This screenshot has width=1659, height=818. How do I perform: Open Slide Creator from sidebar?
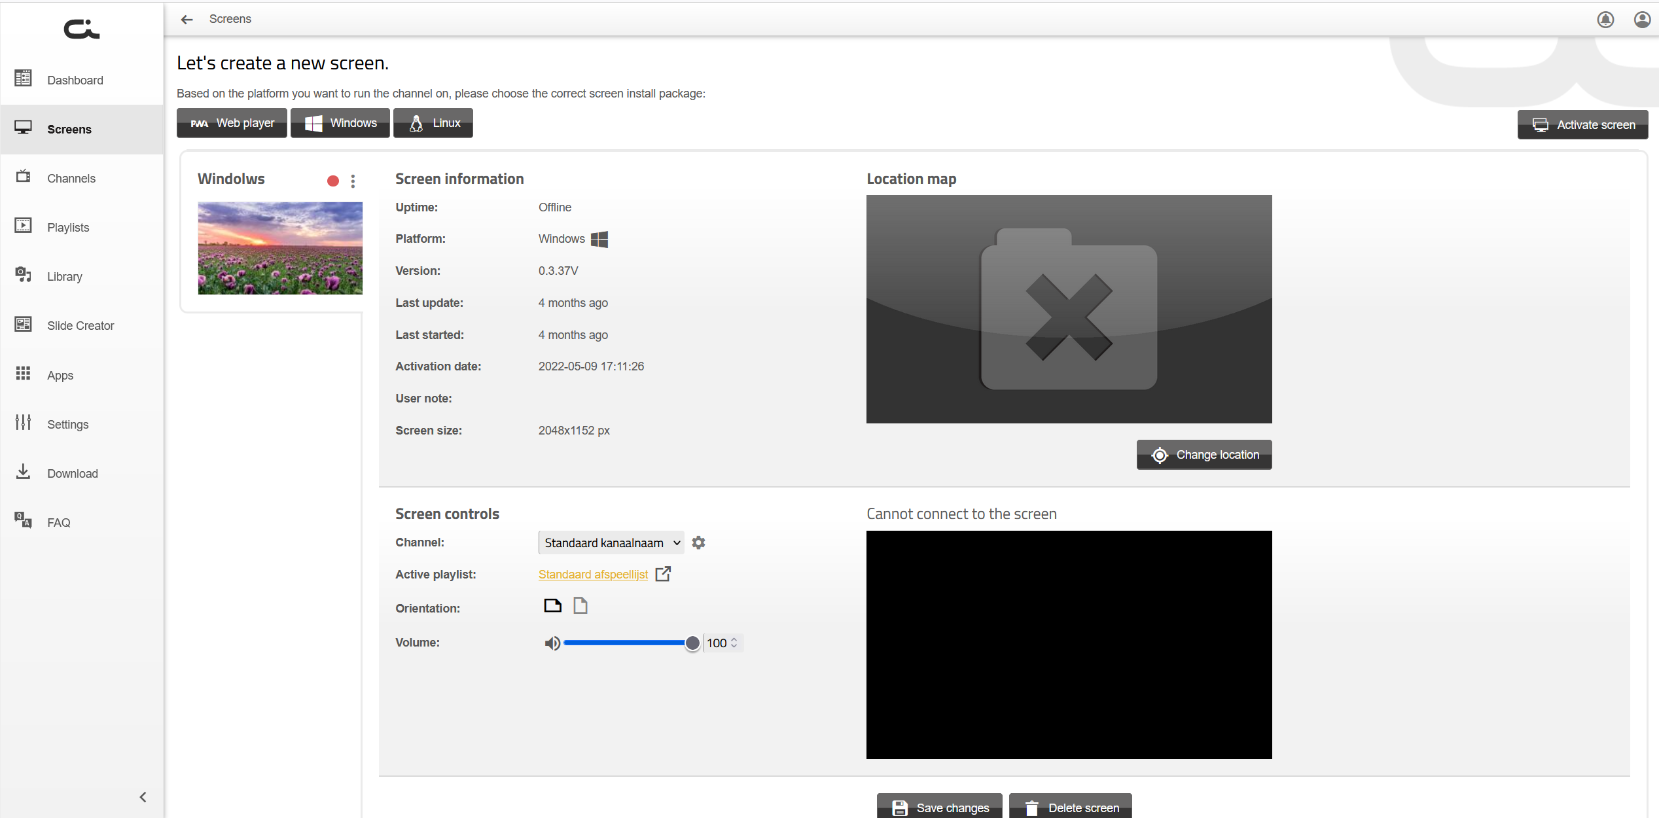click(80, 326)
